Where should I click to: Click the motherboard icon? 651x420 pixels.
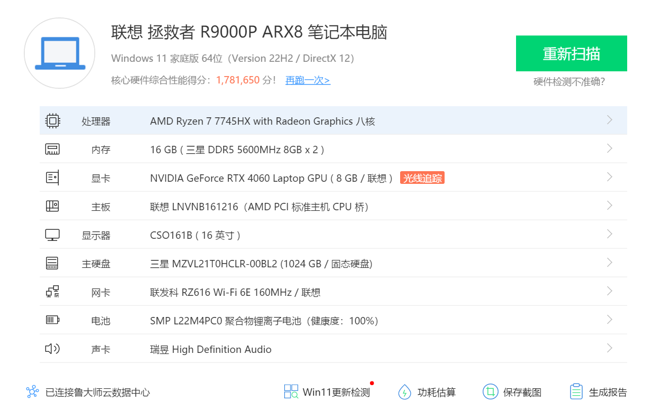click(52, 207)
